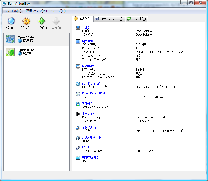Click the 12 MB video memory value
208x181 pixels.
(140, 70)
